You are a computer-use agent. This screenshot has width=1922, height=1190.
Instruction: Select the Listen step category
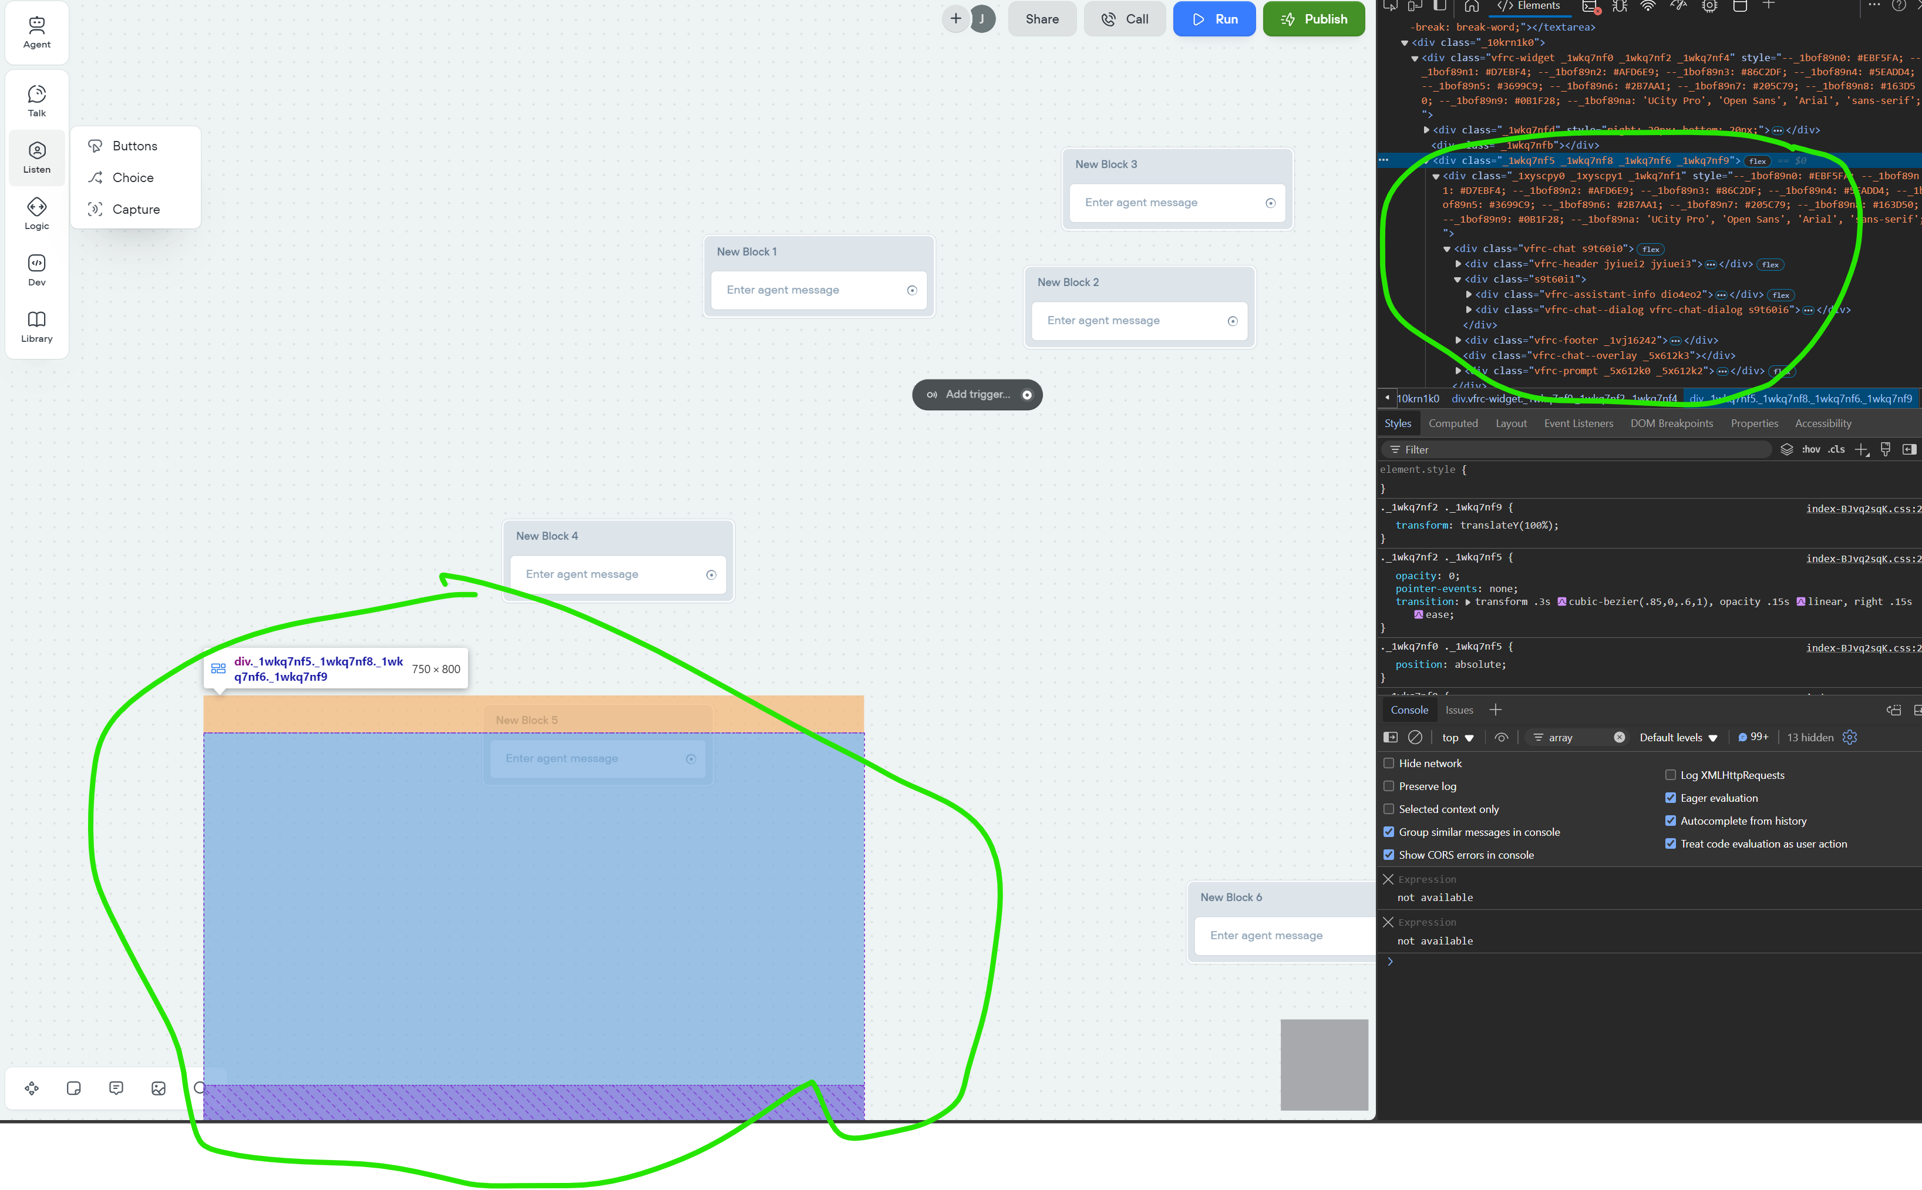tap(36, 157)
